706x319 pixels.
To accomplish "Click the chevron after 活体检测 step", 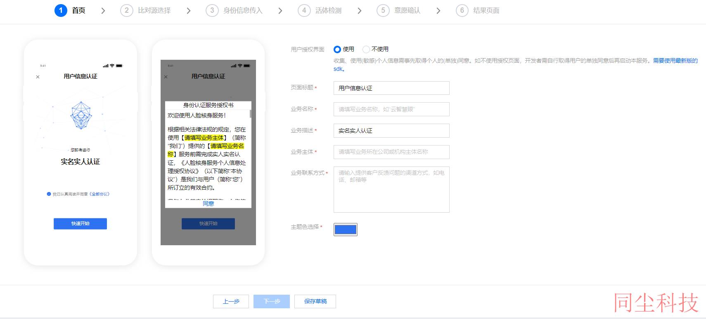I will [359, 11].
